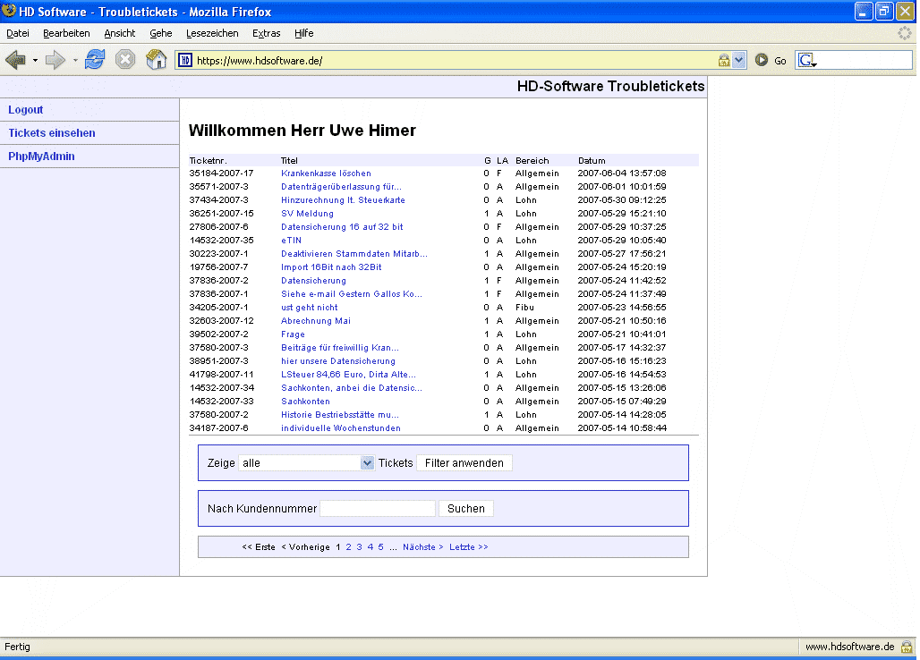Screen dimensions: 920x660
Task: Open ticket 'ust geht nicht'
Action: click(310, 308)
